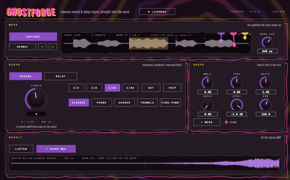This screenshot has height=180, width=290.
Task: Click the Drive value field
Action: [x=208, y=114]
